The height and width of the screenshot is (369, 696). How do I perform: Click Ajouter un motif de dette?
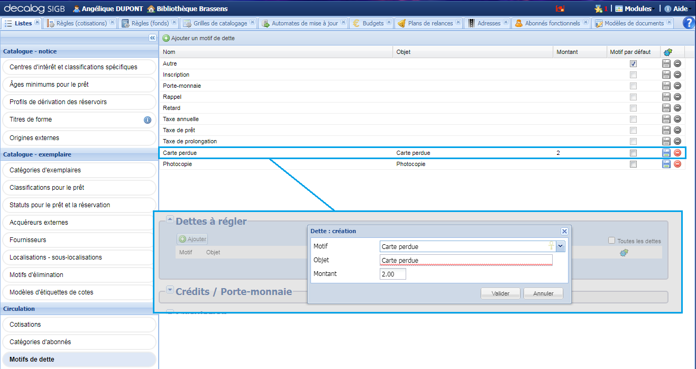click(199, 38)
